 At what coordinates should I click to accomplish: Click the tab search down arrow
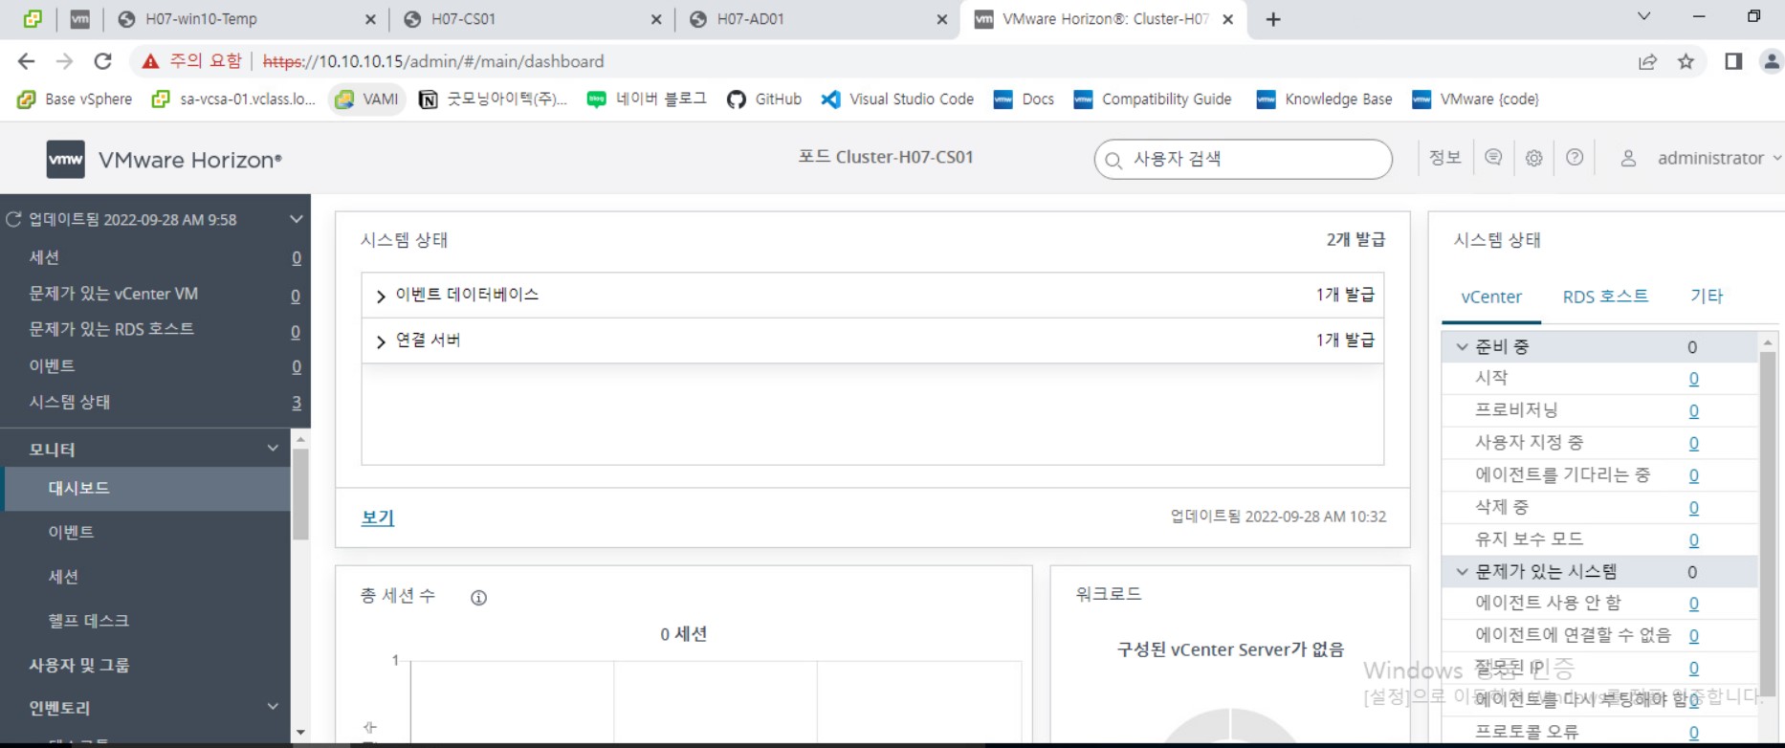pyautogui.click(x=1643, y=16)
